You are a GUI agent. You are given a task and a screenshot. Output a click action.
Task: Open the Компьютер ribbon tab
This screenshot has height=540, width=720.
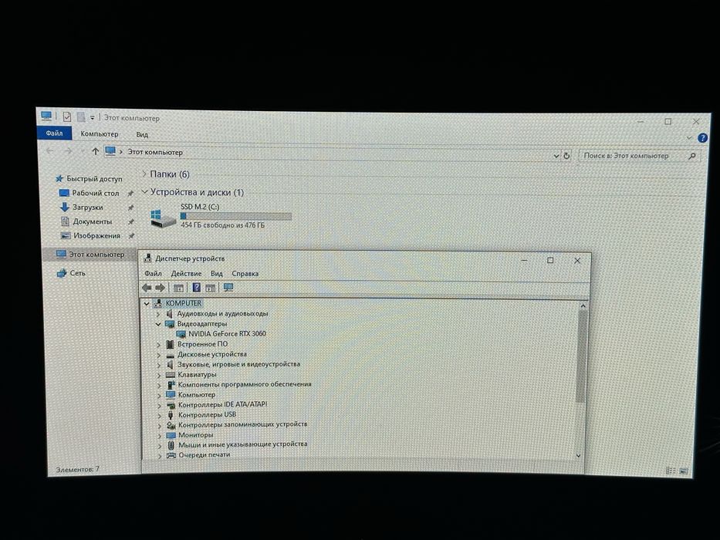click(100, 133)
